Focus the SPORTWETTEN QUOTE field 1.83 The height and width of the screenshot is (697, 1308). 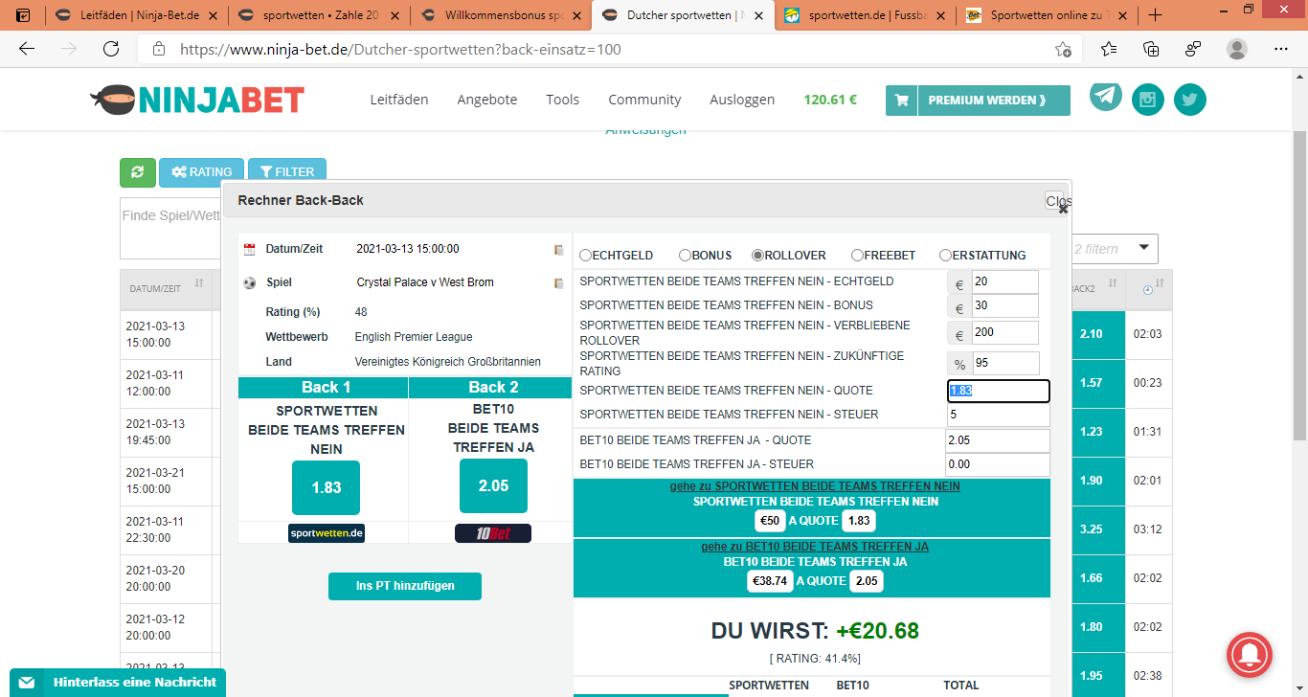click(999, 391)
